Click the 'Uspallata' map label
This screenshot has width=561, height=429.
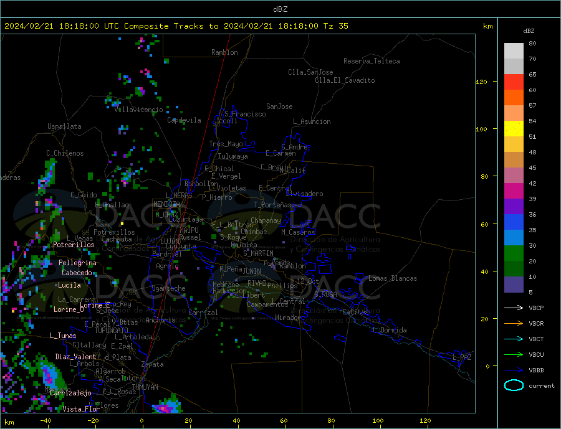(x=64, y=126)
